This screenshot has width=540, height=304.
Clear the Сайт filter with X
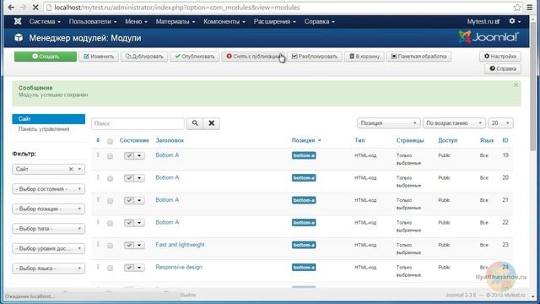tap(71, 169)
